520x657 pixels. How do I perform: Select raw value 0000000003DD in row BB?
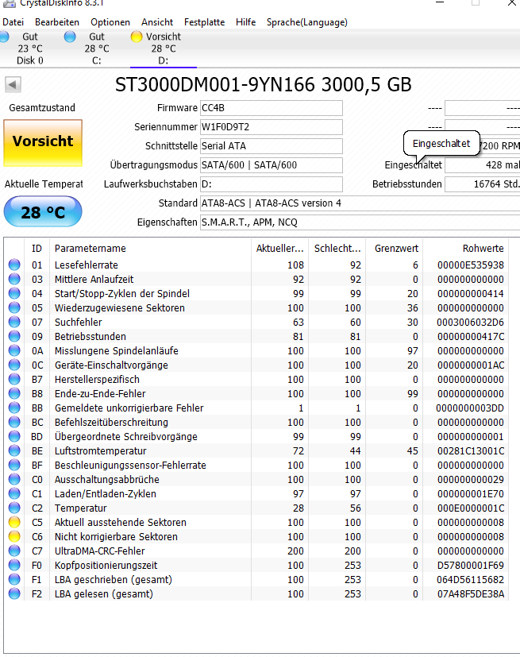[470, 408]
